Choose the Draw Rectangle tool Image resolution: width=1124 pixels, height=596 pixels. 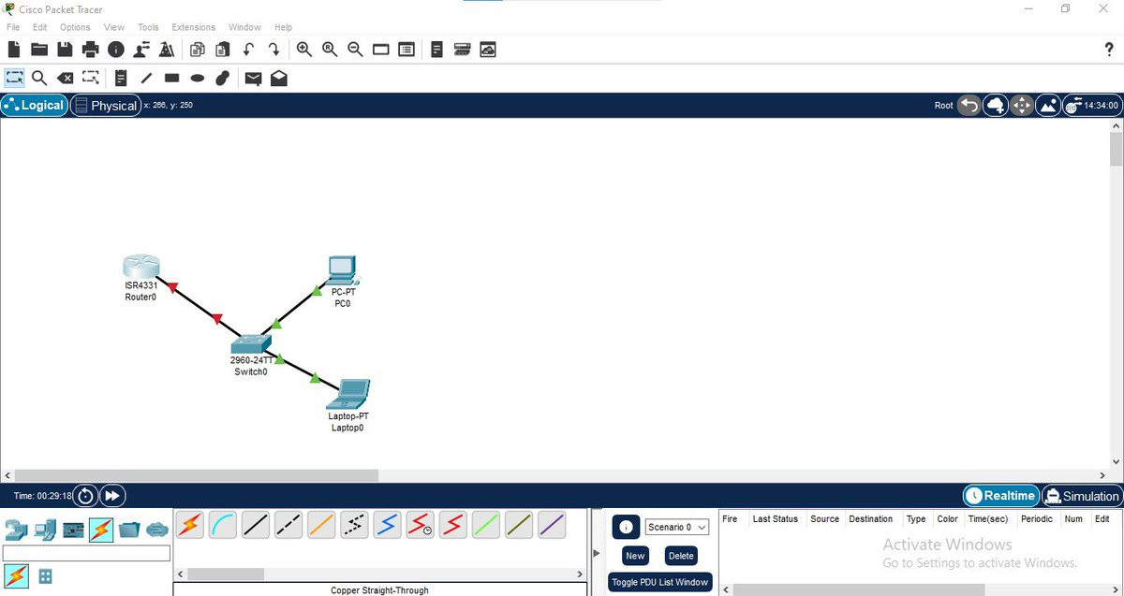[172, 78]
